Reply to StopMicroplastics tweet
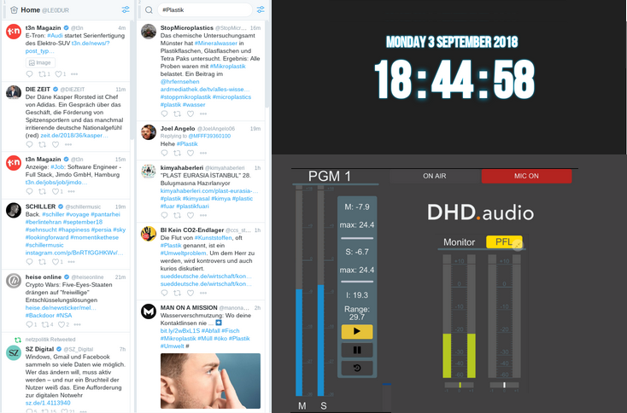The width and height of the screenshot is (627, 413). [x=164, y=113]
